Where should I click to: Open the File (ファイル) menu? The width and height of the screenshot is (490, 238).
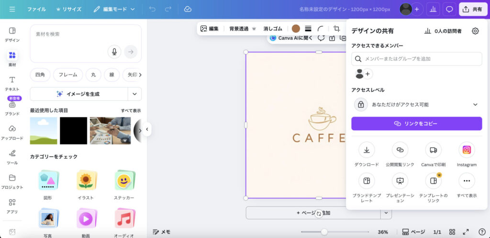pyautogui.click(x=36, y=9)
